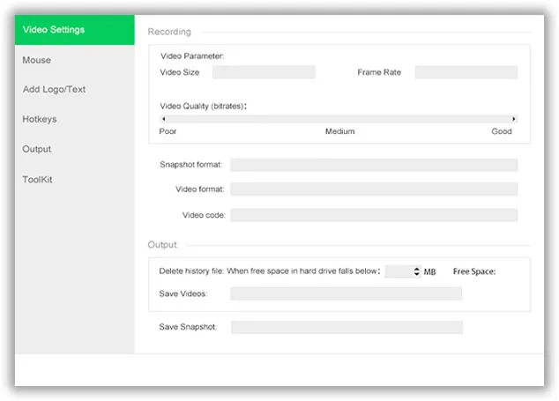Click the Poor quality label
This screenshot has height=401, width=559.
[168, 131]
